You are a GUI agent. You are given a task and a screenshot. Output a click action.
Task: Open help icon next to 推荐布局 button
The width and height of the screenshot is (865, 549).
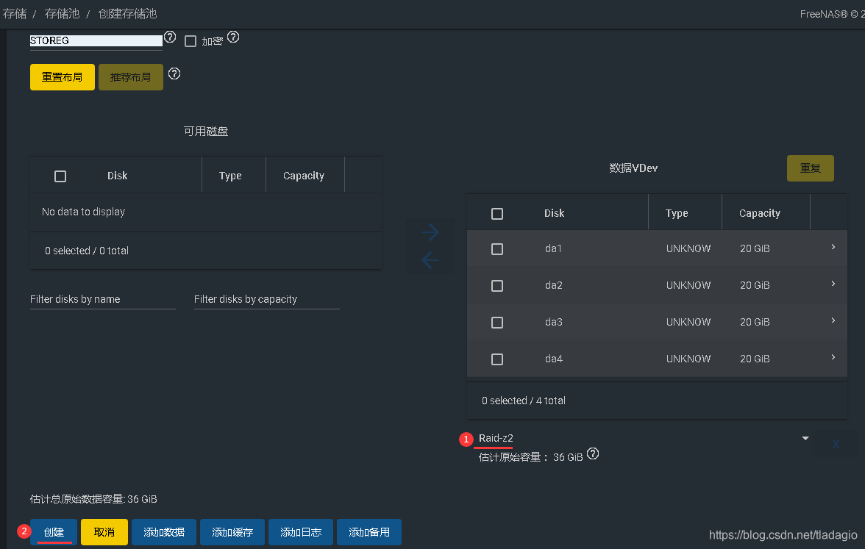(x=174, y=73)
